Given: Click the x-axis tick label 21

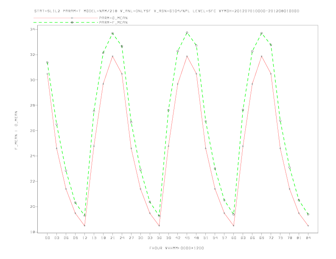Looking at the screenshot, I should coord(112,238).
